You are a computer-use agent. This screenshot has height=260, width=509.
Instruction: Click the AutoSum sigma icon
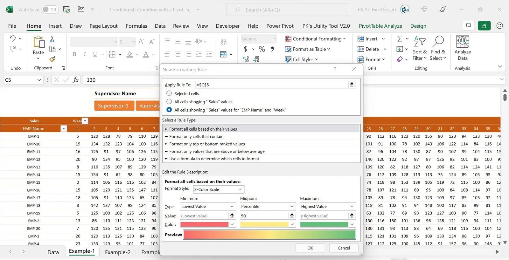(400, 39)
